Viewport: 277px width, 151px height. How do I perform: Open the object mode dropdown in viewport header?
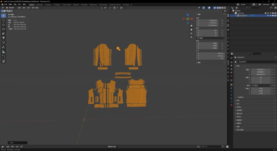(x=12, y=8)
